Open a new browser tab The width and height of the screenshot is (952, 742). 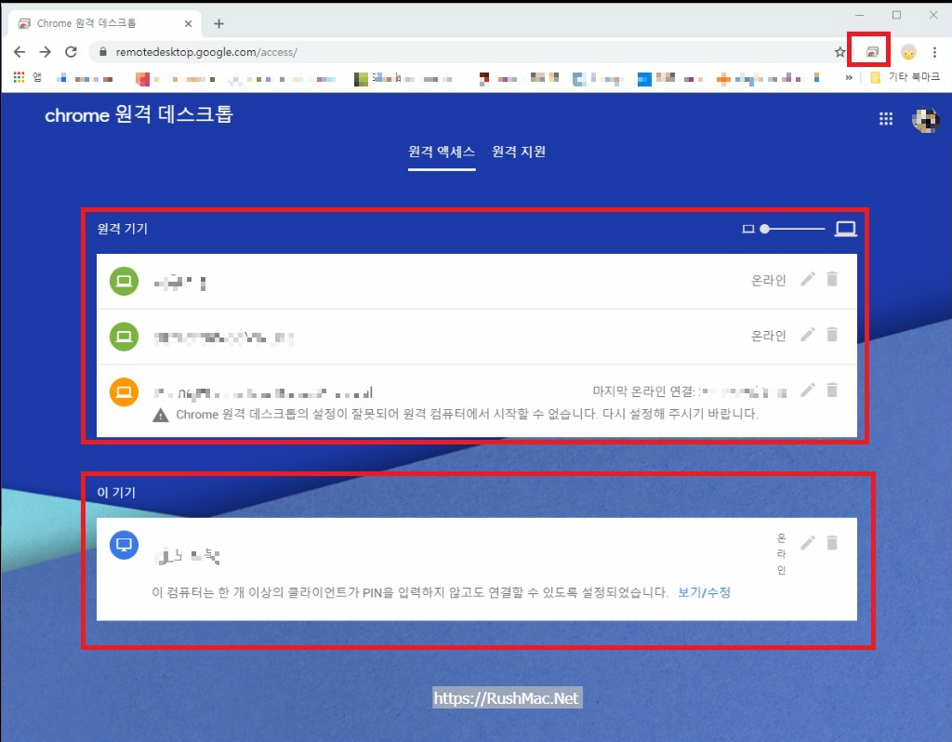click(219, 23)
